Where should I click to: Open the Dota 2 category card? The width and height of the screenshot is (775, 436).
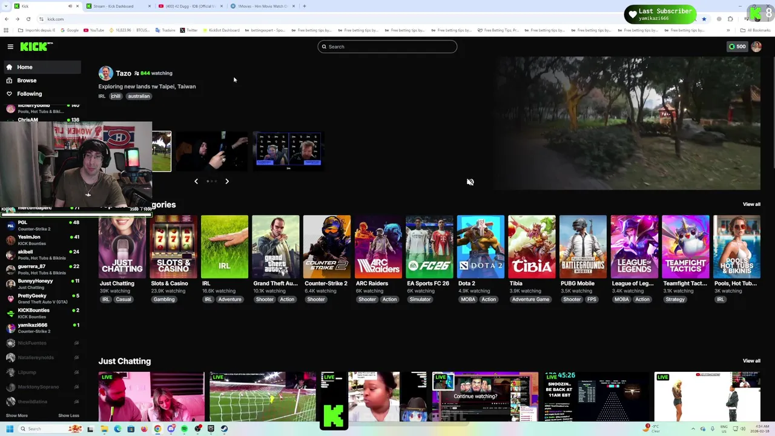480,247
